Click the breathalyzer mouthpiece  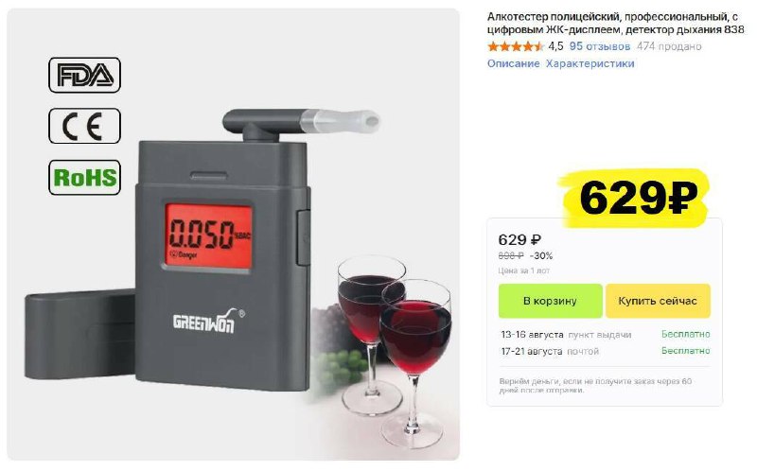click(340, 121)
